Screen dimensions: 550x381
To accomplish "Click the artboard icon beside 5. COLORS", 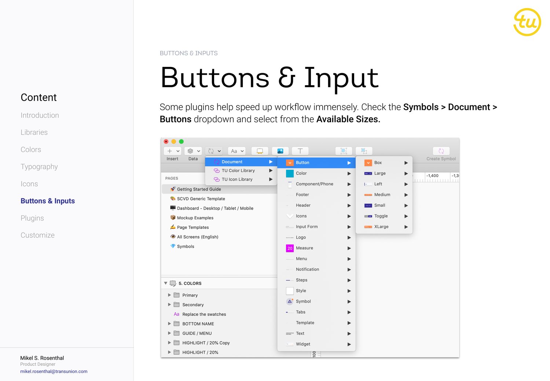I will (173, 283).
